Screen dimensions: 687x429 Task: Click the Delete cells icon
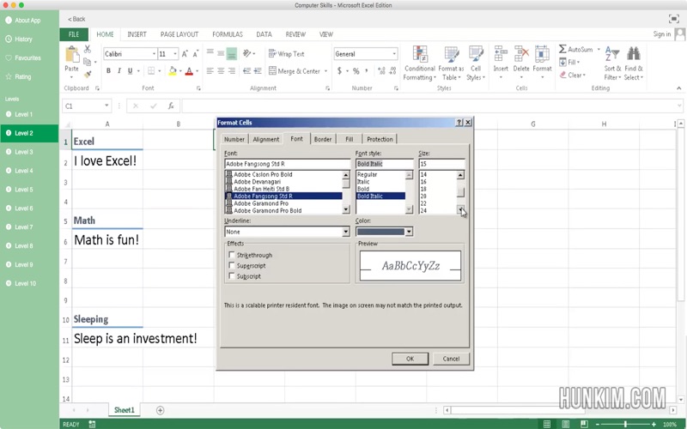click(x=521, y=54)
